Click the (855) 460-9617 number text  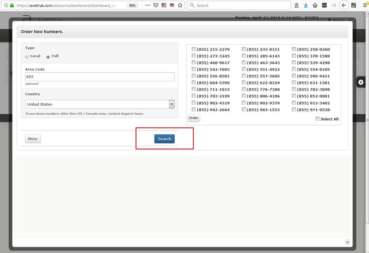pyautogui.click(x=213, y=63)
